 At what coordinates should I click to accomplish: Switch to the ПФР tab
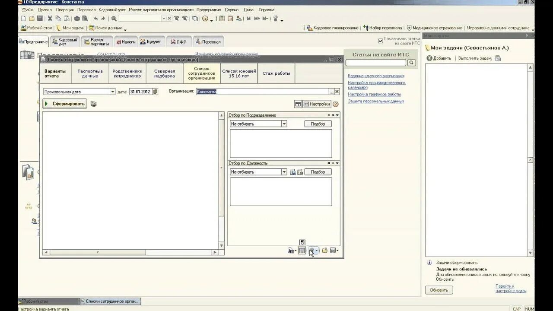coord(179,42)
